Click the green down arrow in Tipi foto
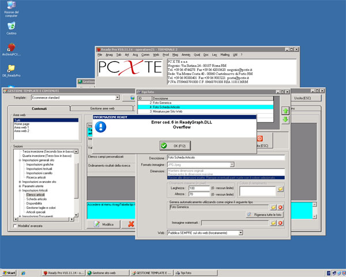This screenshot has width=346, height=277. click(285, 119)
